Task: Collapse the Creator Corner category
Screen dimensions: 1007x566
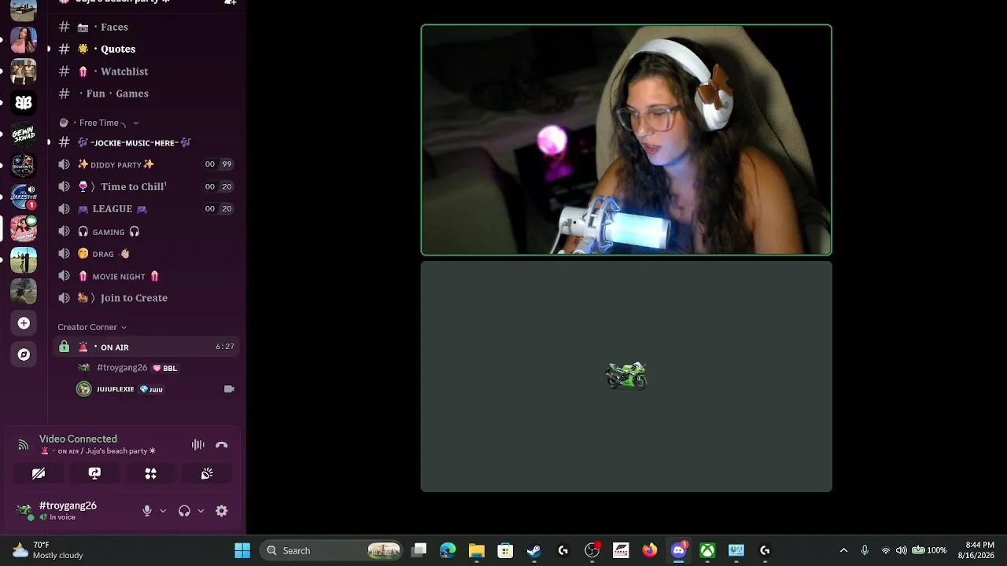Action: [92, 327]
